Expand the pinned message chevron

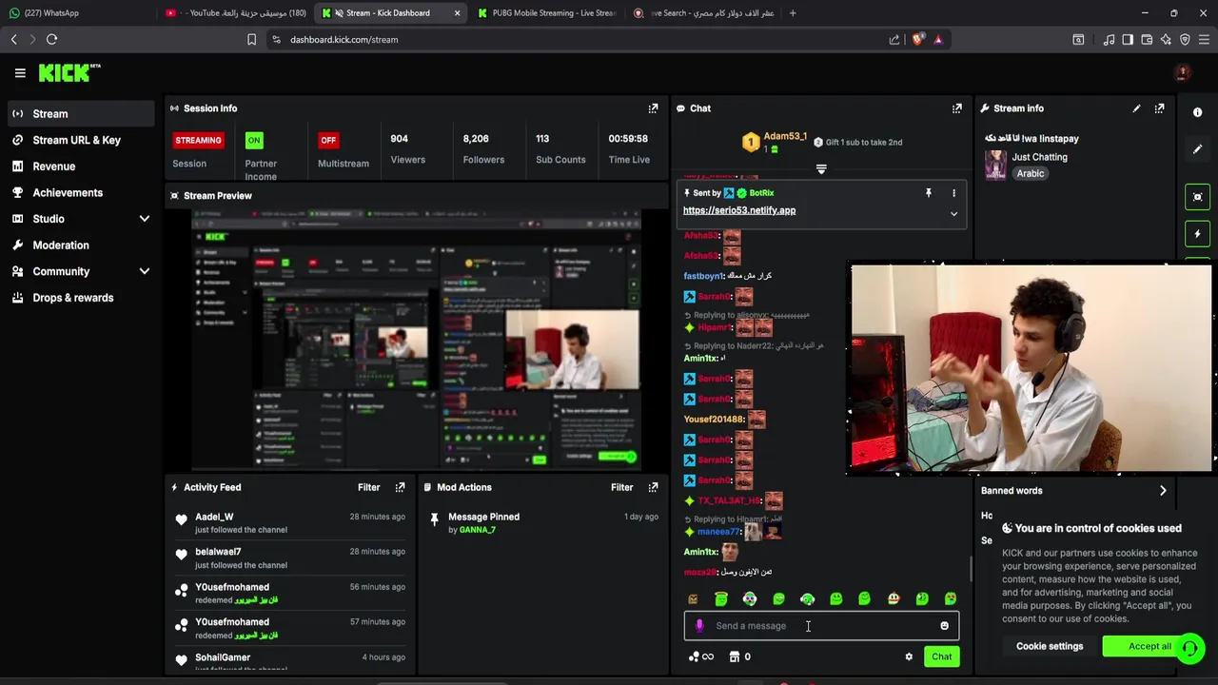[x=953, y=214]
